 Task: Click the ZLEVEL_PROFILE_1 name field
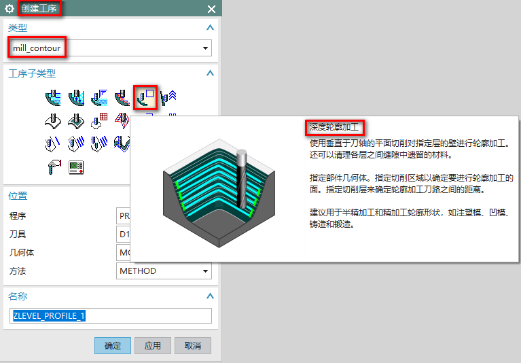111,315
